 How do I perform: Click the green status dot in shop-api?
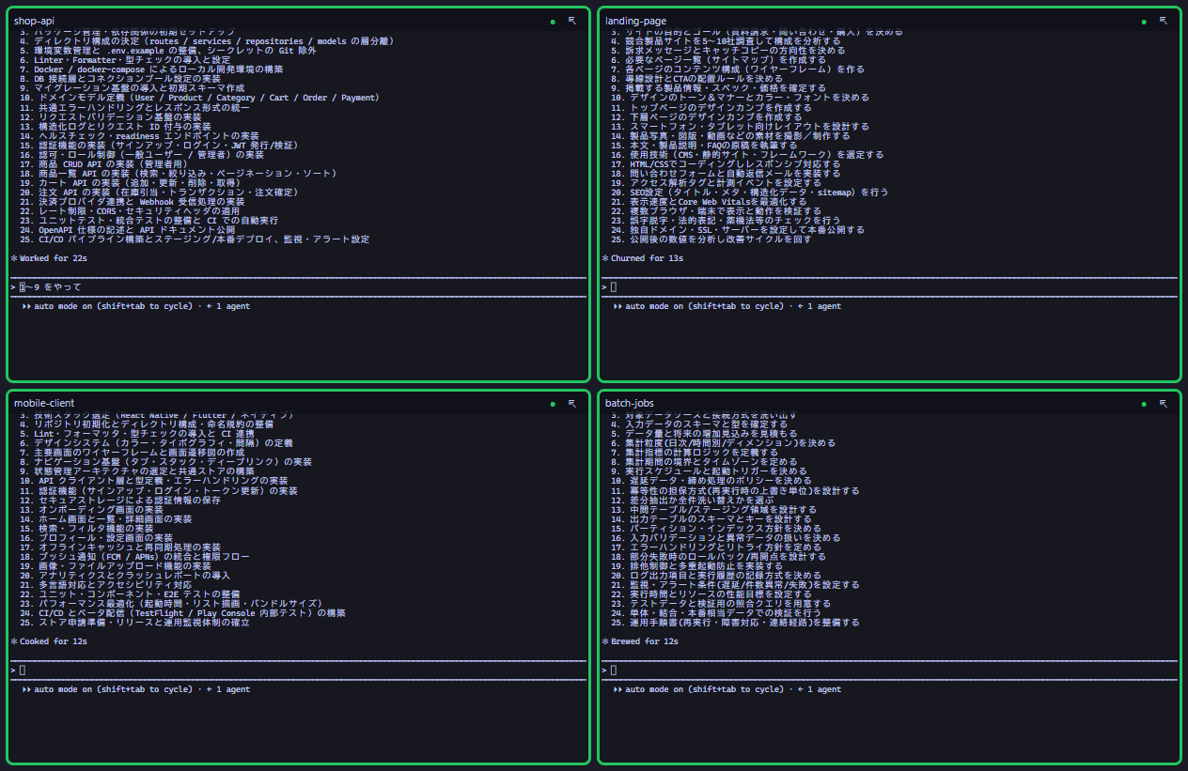[x=553, y=21]
